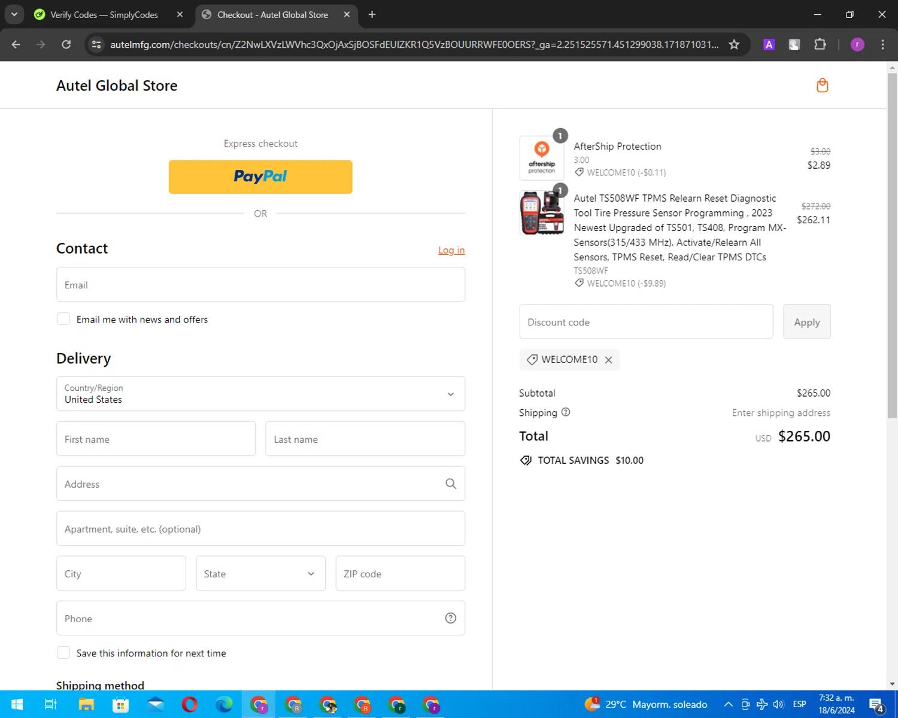Image resolution: width=898 pixels, height=718 pixels.
Task: Open the Country/Region dropdown
Action: tap(260, 394)
